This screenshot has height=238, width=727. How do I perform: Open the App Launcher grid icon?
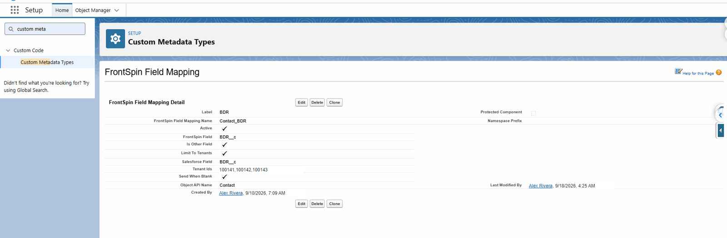pyautogui.click(x=15, y=10)
